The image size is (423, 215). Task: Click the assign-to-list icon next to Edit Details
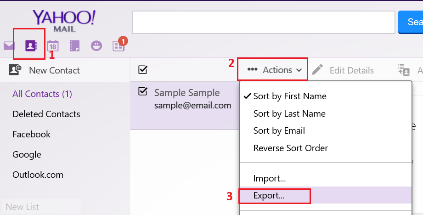tap(404, 69)
